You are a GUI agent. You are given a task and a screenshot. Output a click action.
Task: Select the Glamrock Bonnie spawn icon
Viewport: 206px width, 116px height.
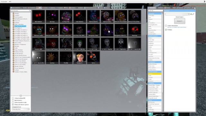coord(93,16)
